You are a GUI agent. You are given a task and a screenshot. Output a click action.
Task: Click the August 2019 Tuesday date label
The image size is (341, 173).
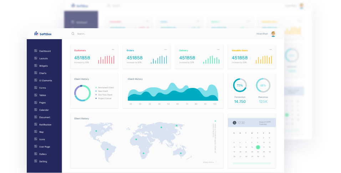click(265, 123)
